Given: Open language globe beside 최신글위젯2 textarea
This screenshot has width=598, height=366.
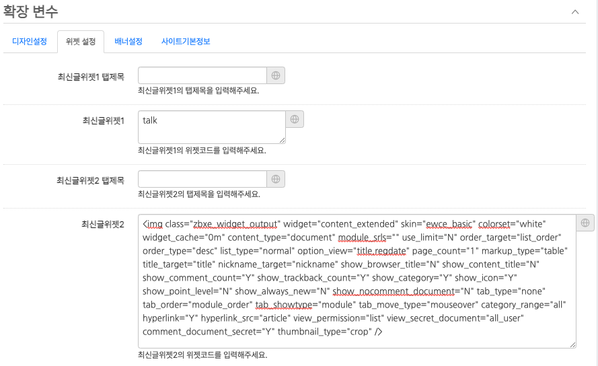Looking at the screenshot, I should 585,223.
